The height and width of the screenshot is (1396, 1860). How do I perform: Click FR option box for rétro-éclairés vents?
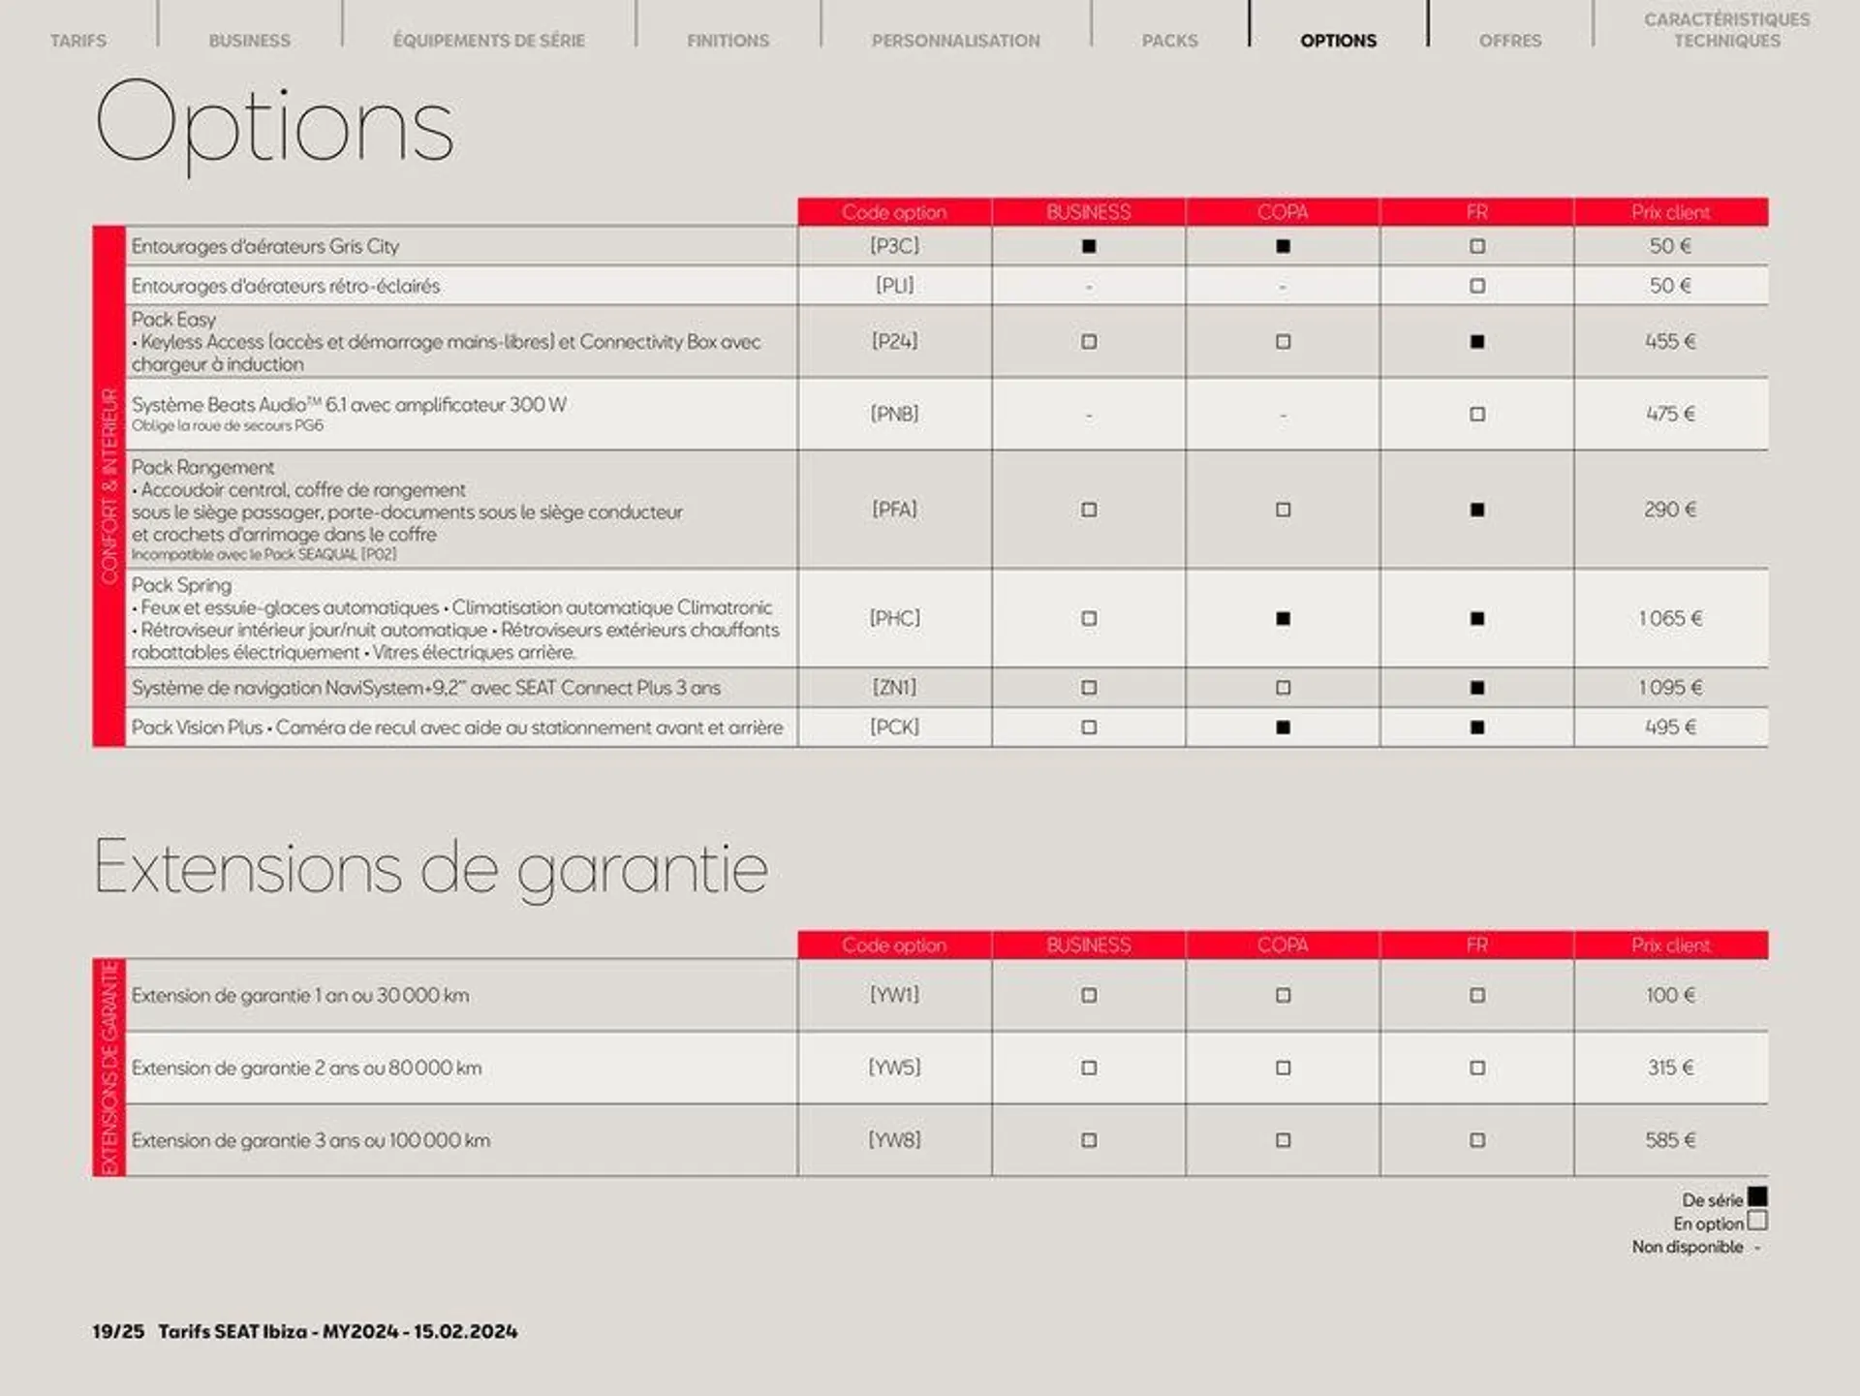(1476, 286)
